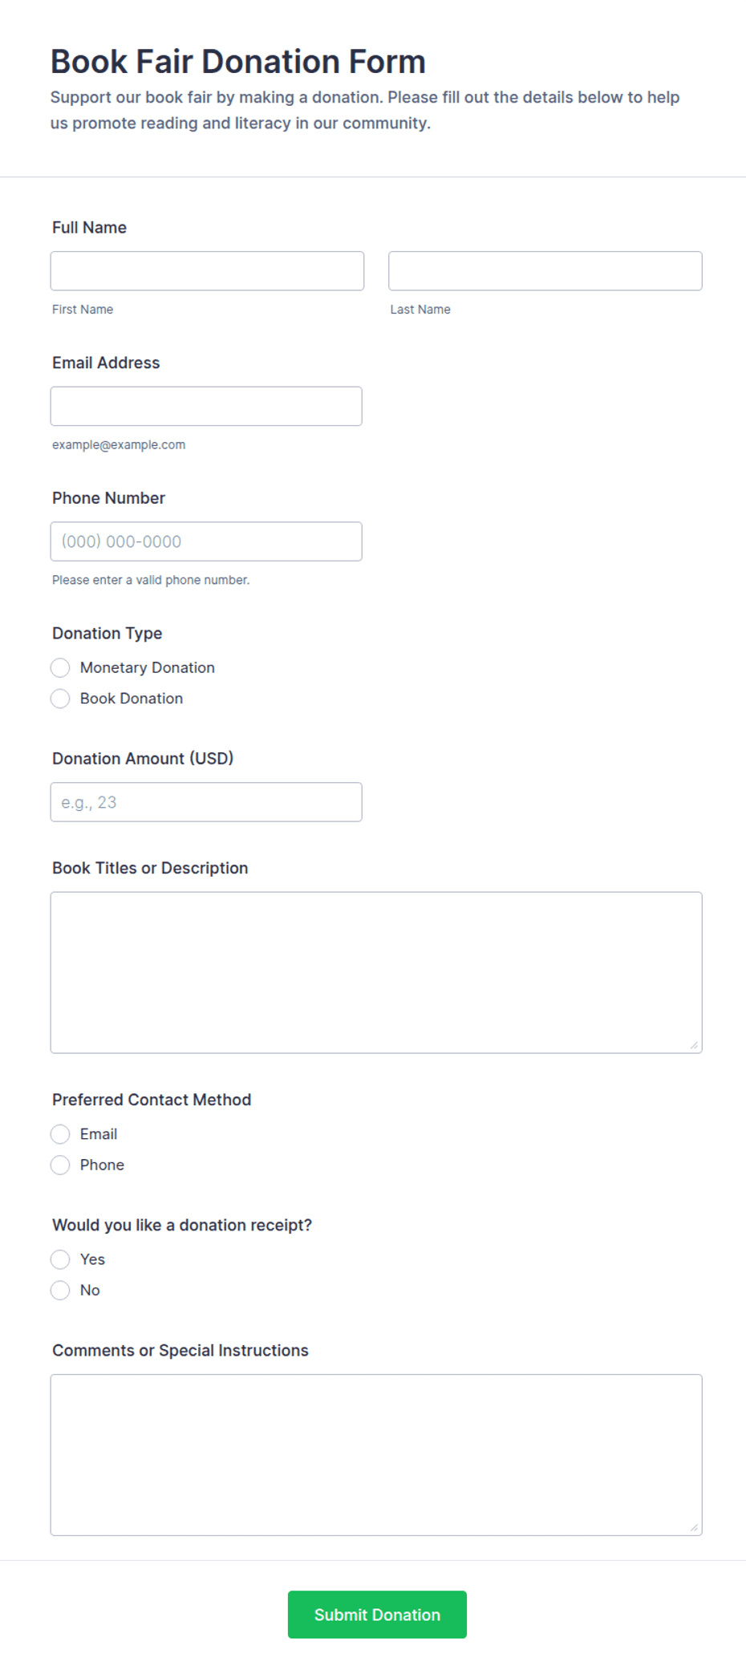Click the First Name input field
This screenshot has height=1678, width=746.
click(207, 271)
